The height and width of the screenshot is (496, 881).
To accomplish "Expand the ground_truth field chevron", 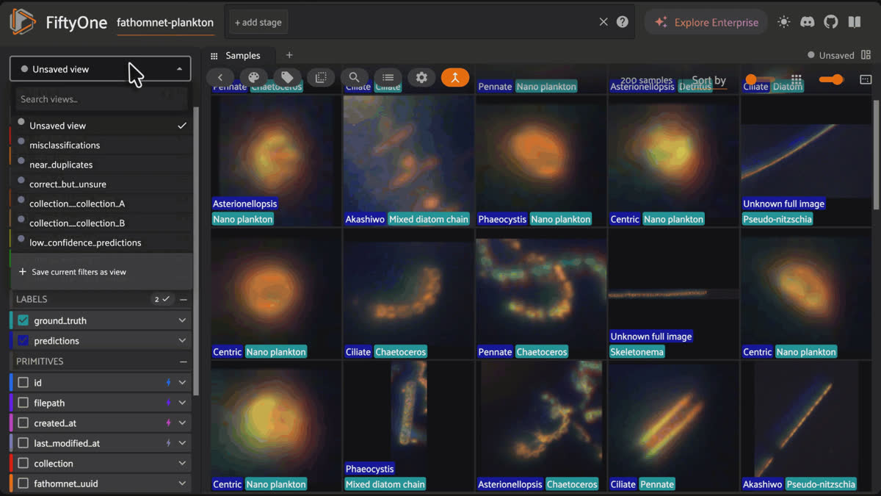I will (x=182, y=320).
